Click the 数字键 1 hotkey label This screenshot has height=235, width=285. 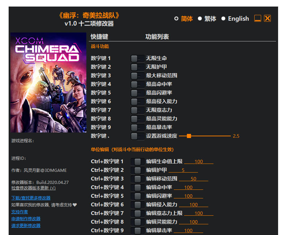[101, 58]
